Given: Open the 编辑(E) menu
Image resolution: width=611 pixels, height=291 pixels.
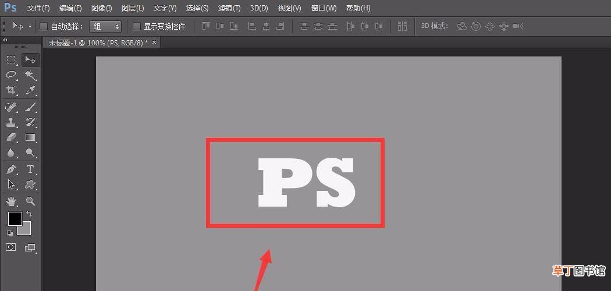Looking at the screenshot, I should point(70,8).
